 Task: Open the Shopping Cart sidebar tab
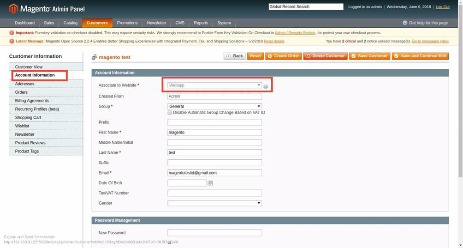coord(28,118)
